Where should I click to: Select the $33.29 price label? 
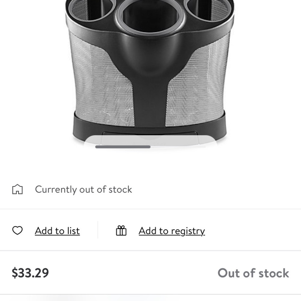[x=30, y=273]
